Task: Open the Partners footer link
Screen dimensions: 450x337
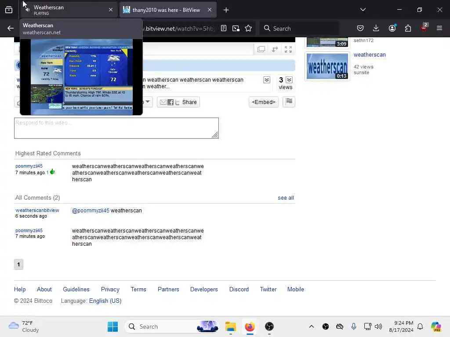Action: coord(168,290)
